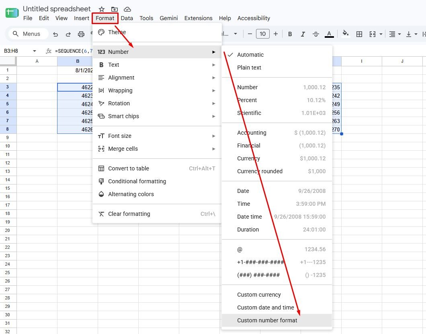This screenshot has height=334, width=426.
Task: Toggle bold formatting
Action: click(x=290, y=34)
